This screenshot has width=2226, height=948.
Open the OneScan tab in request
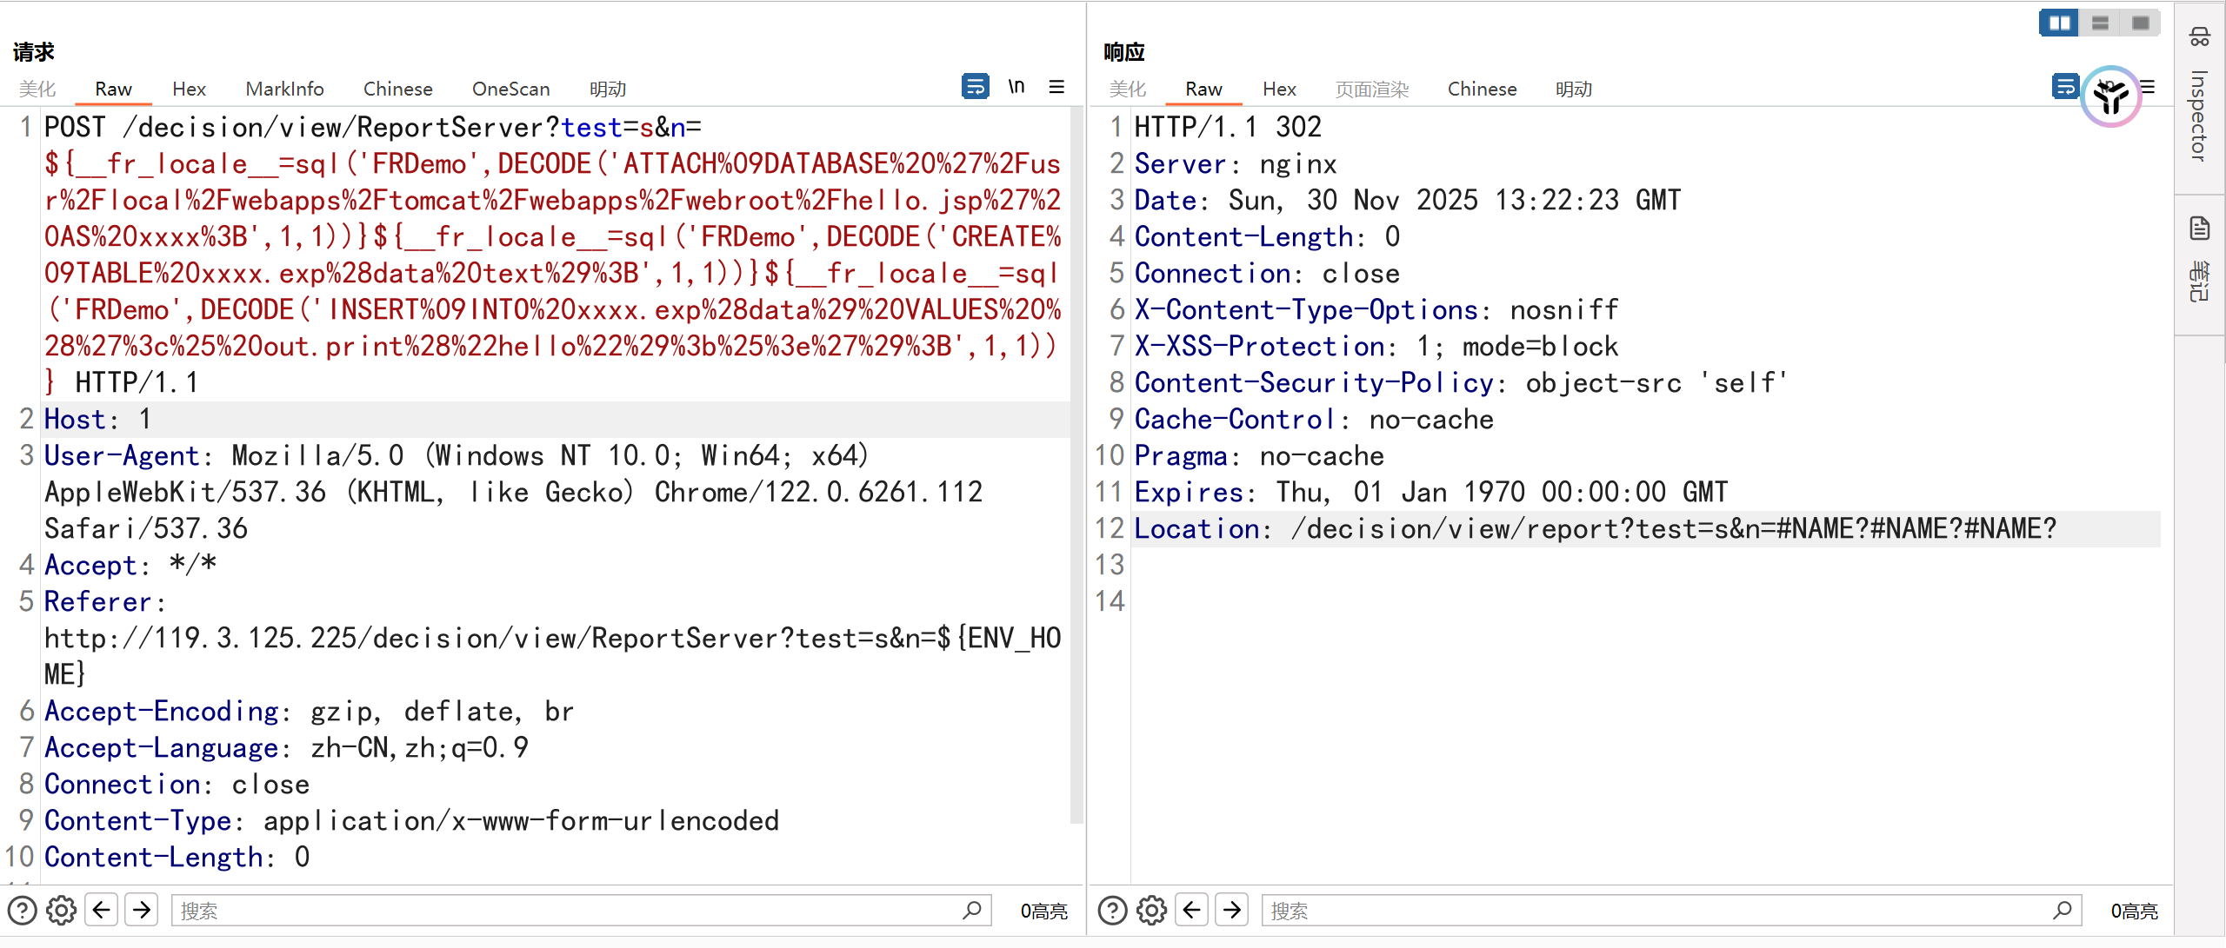point(510,89)
